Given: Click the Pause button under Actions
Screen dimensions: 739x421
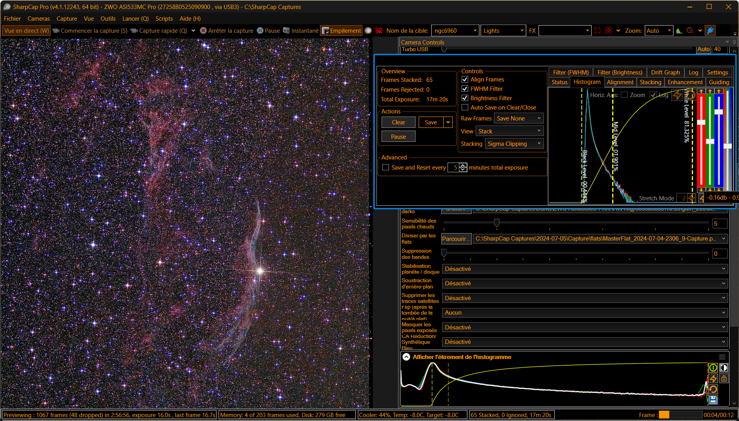Looking at the screenshot, I should click(398, 136).
